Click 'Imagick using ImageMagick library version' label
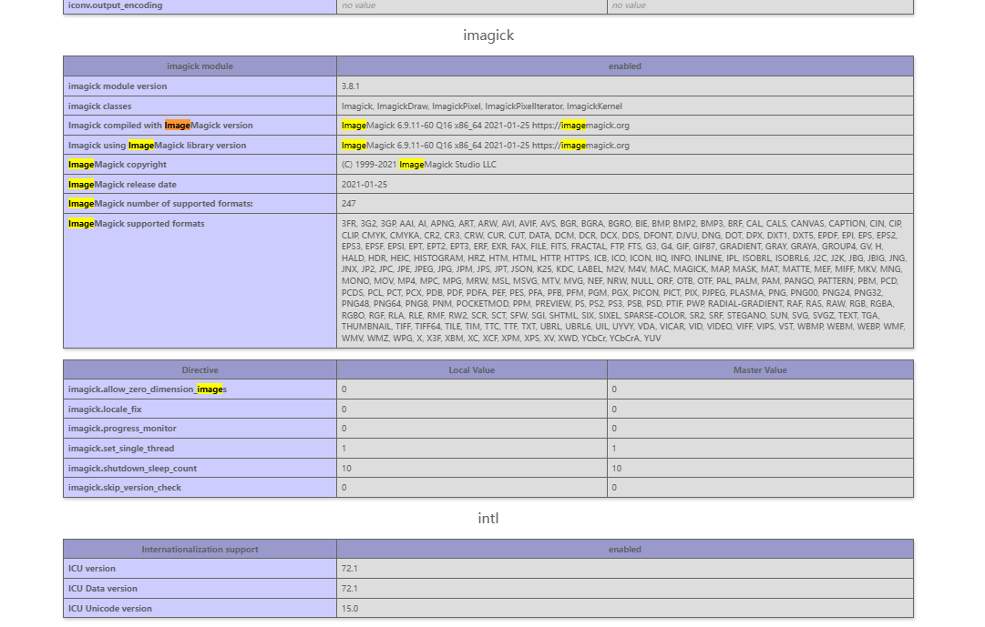The height and width of the screenshot is (627, 985). coord(157,145)
